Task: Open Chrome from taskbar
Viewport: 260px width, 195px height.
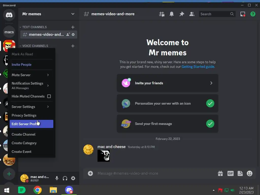Action: click(x=38, y=190)
